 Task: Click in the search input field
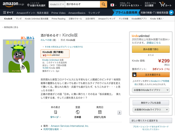pyautogui.click(x=82, y=4)
